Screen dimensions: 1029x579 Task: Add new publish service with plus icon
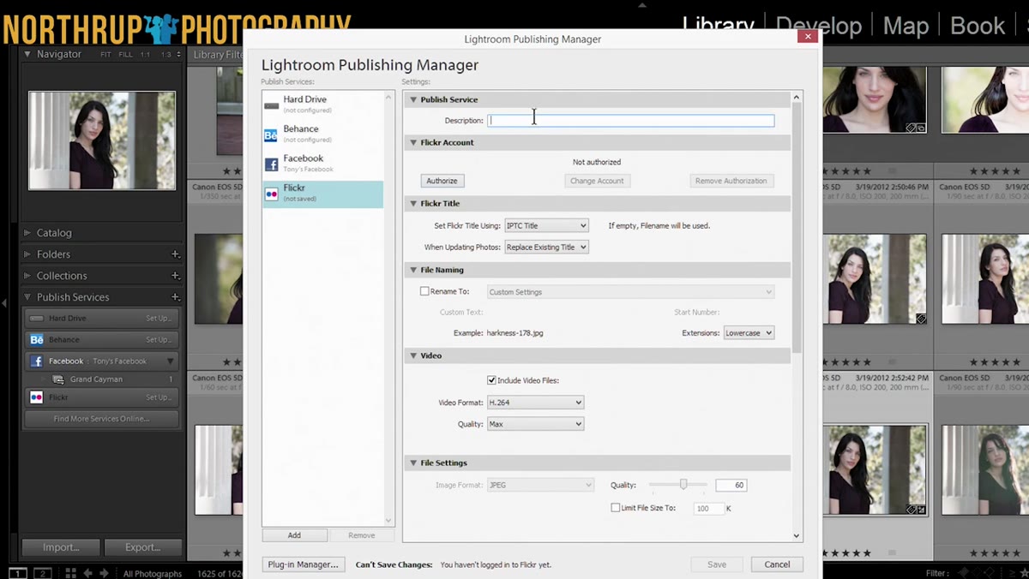click(175, 297)
